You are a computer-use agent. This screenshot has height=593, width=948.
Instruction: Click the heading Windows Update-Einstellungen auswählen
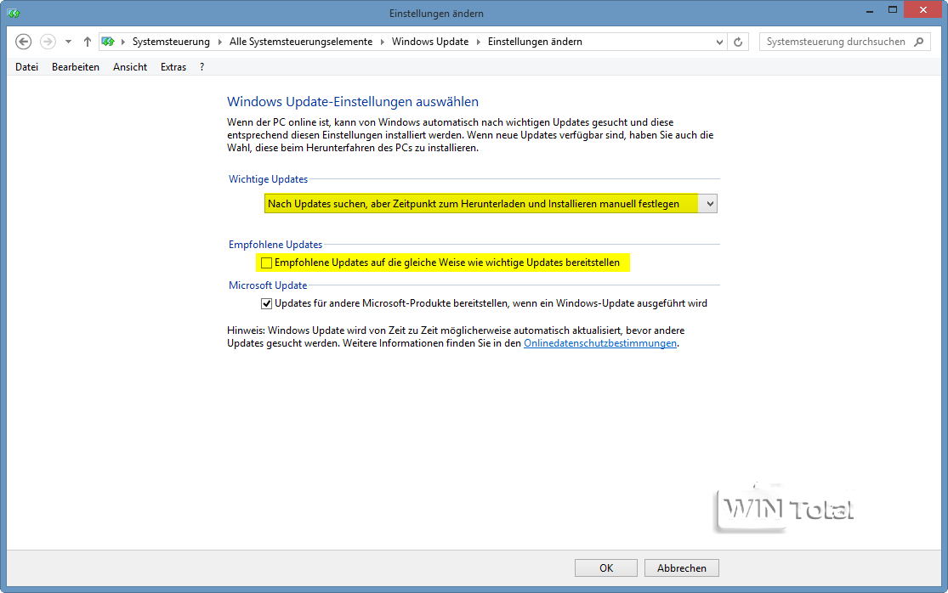pos(353,101)
